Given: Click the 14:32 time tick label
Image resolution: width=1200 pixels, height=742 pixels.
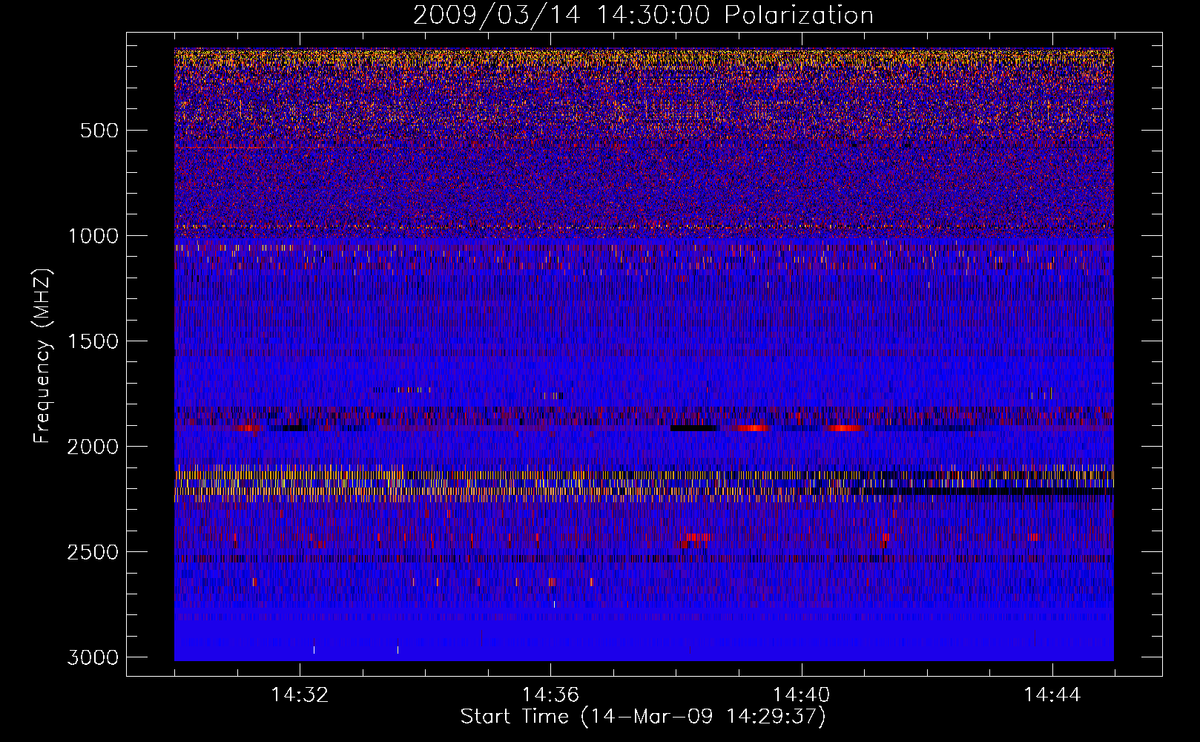Looking at the screenshot, I should pyautogui.click(x=300, y=695).
